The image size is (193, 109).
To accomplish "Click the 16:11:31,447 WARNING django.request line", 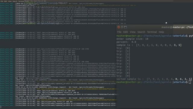I will [60, 98].
